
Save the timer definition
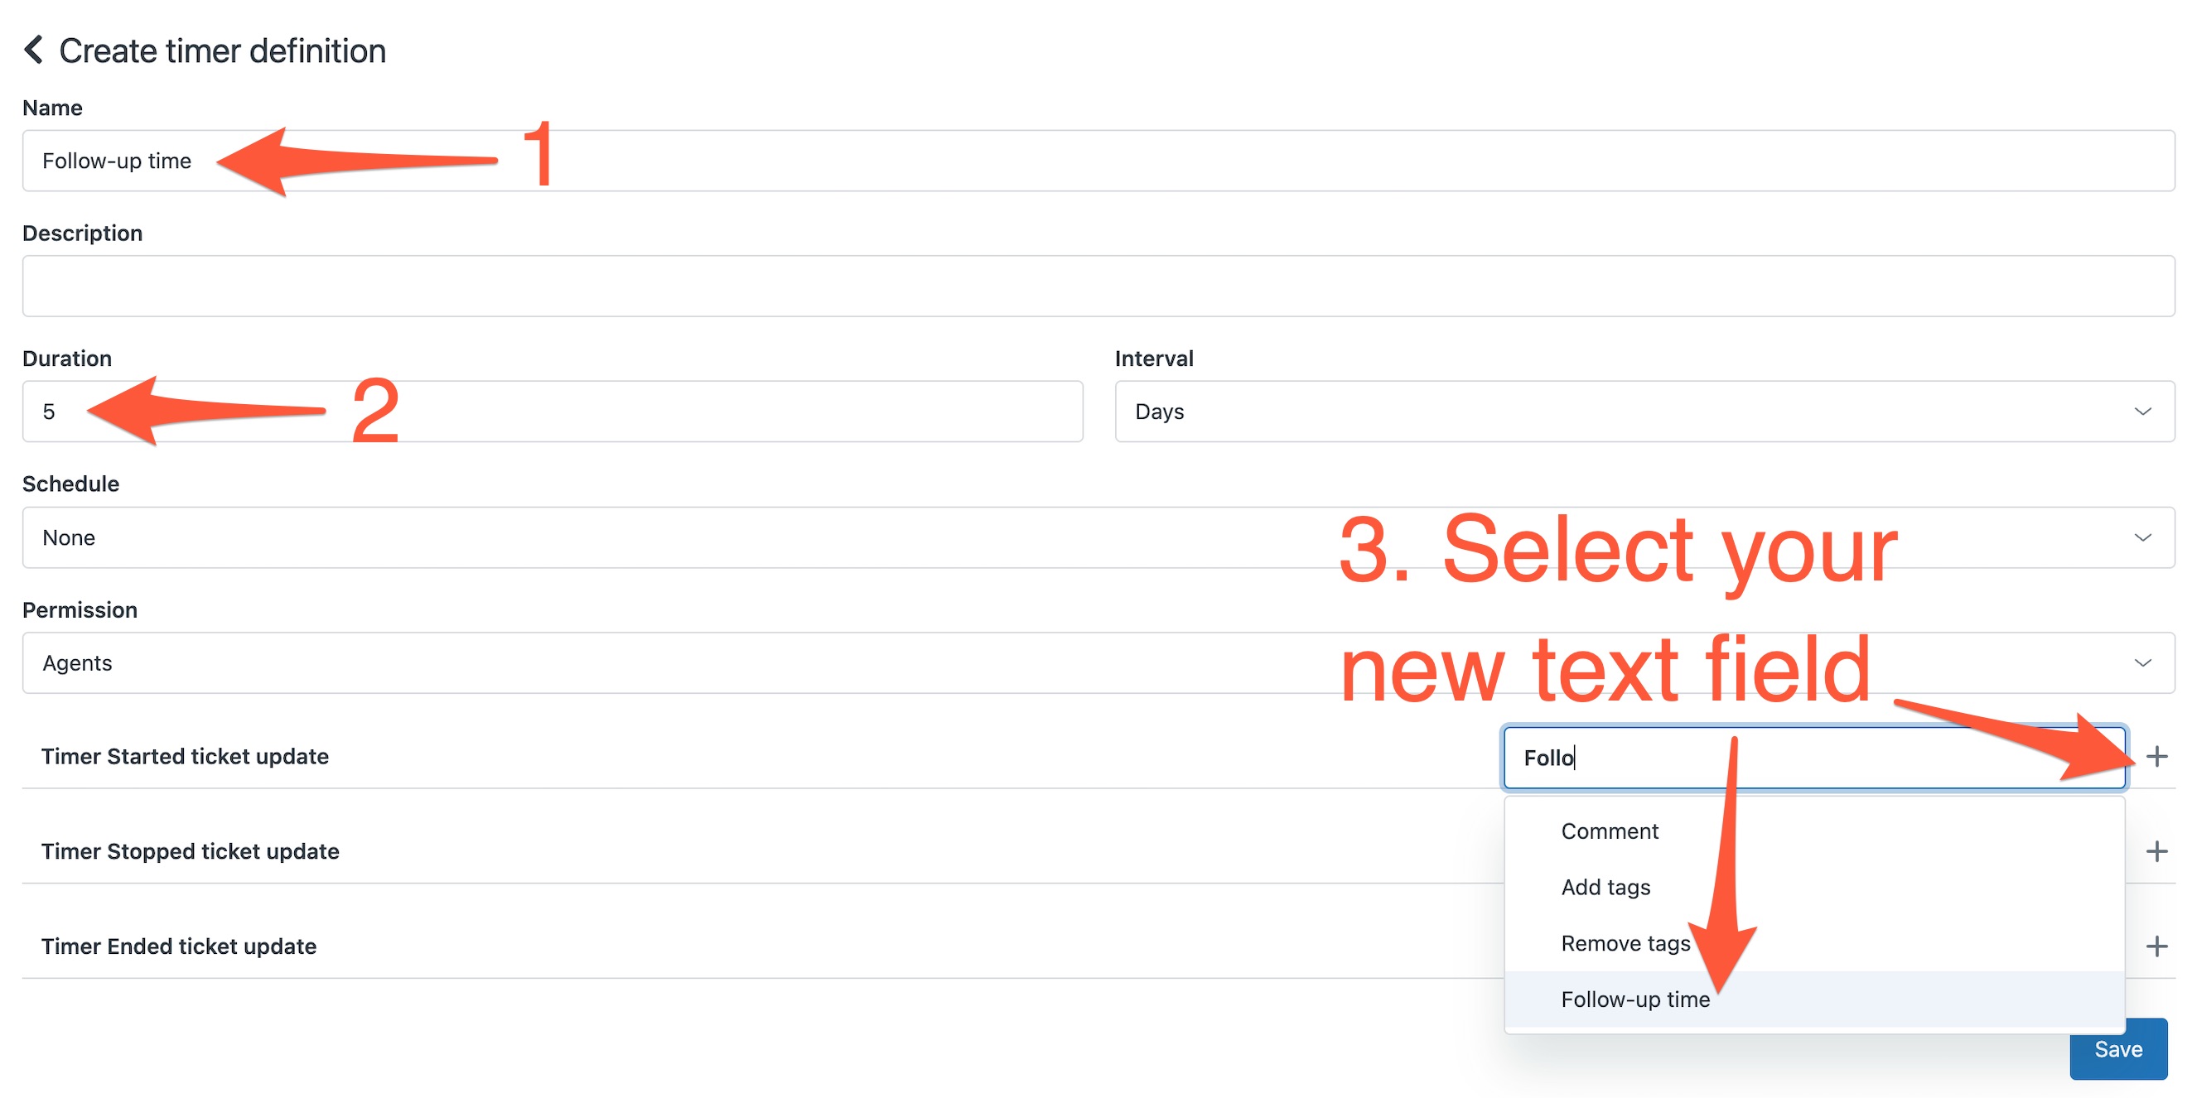(x=2117, y=1049)
